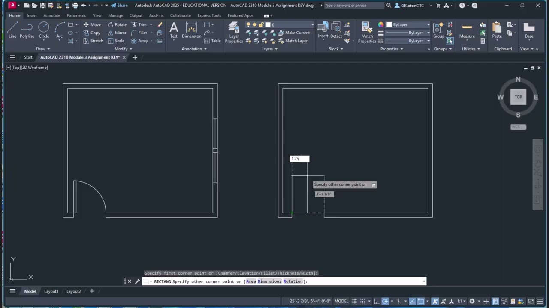Viewport: 549px width, 308px height.
Task: Toggle isometric drafting in status bar
Action: pos(398,301)
